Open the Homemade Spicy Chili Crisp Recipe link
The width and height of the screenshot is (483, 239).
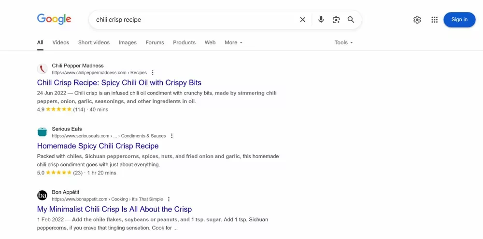pyautogui.click(x=98, y=146)
